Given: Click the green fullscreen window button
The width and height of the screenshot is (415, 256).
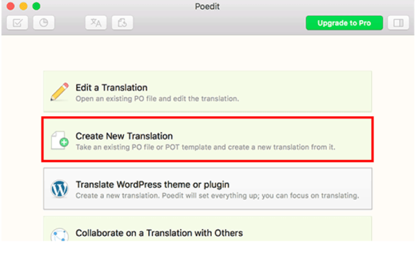Looking at the screenshot, I should (x=36, y=6).
